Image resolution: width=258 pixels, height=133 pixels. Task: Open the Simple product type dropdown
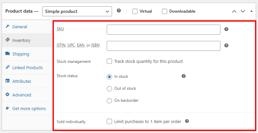coord(77,11)
